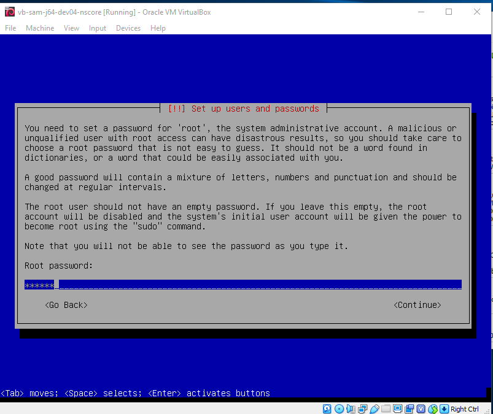Close the VirtualBox VM window
Image resolution: width=493 pixels, height=414 pixels.
(x=477, y=12)
